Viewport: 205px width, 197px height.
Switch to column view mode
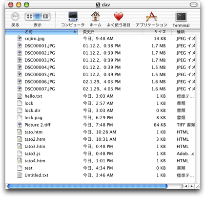pos(46,17)
